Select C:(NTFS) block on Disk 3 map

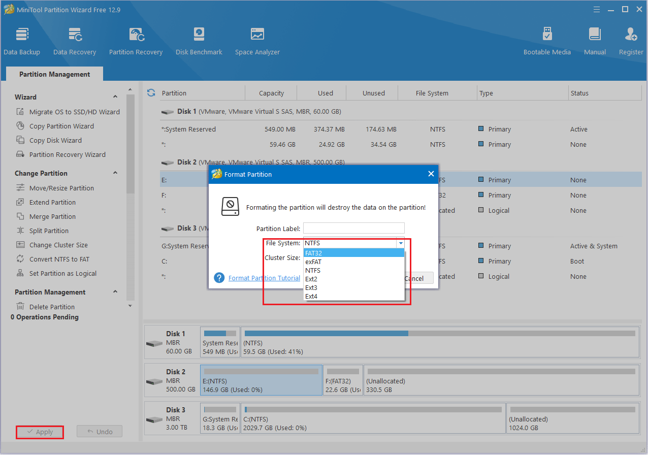tap(373, 418)
